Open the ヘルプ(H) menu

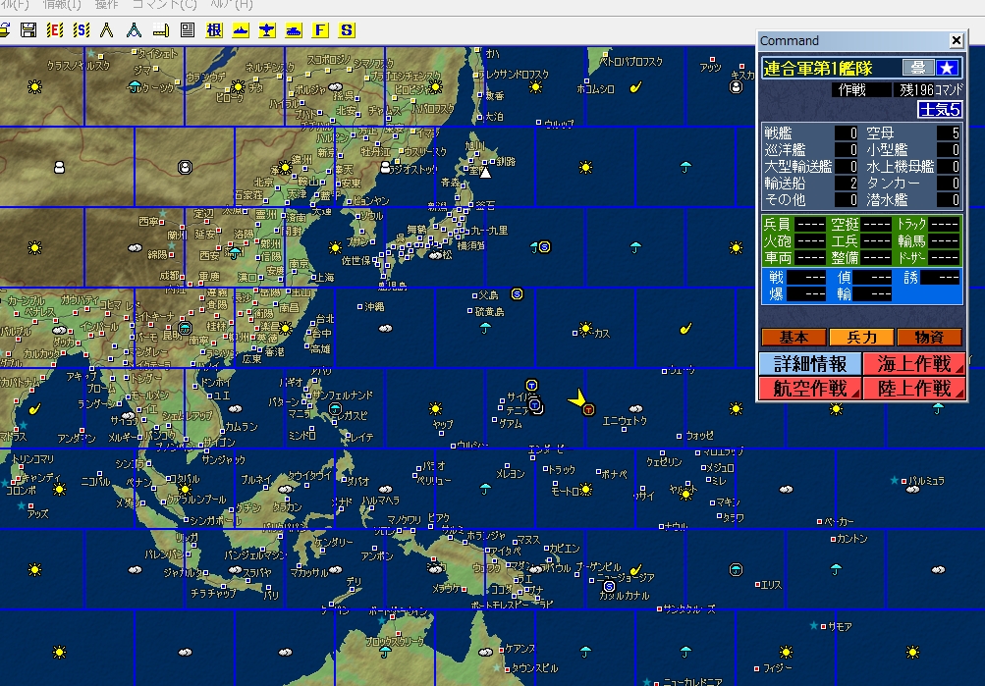(231, 5)
